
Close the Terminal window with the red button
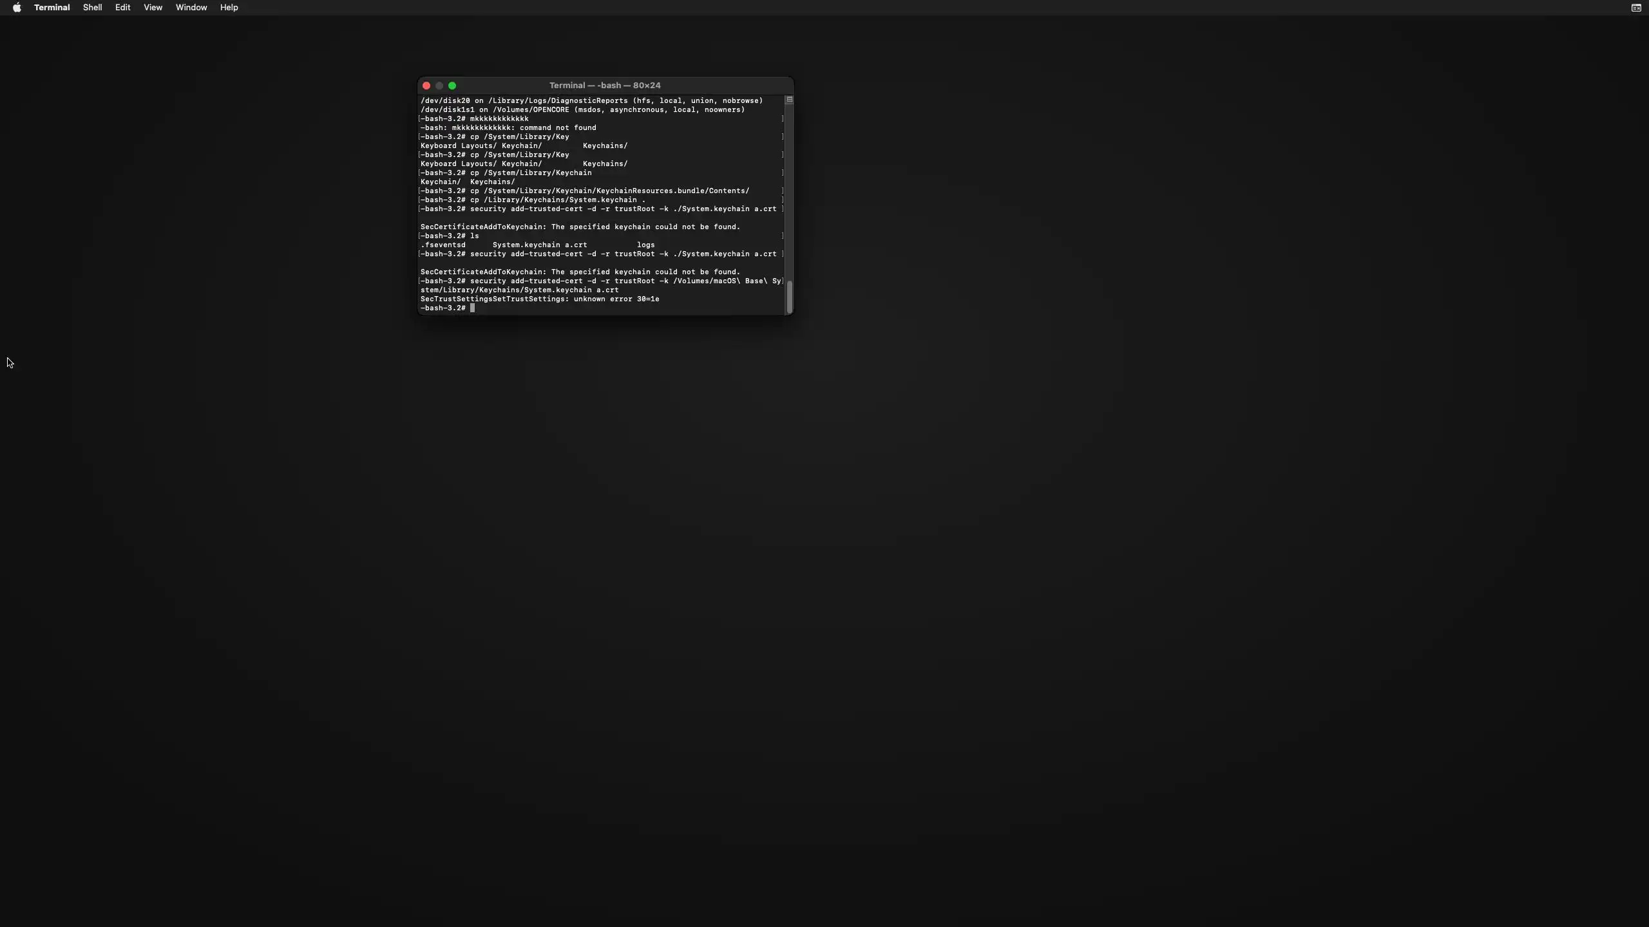point(426,86)
